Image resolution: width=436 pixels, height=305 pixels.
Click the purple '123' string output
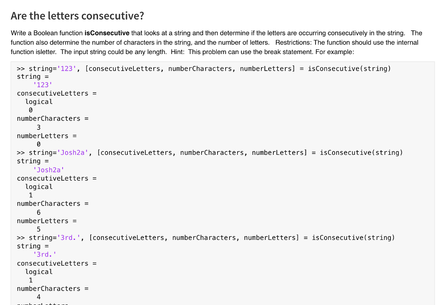coord(43,85)
